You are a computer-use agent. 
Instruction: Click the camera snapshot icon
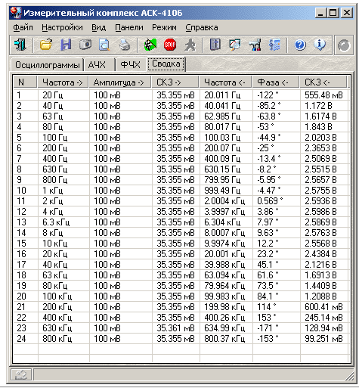coord(85,45)
